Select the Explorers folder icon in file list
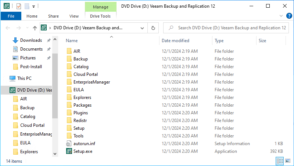 (69, 97)
